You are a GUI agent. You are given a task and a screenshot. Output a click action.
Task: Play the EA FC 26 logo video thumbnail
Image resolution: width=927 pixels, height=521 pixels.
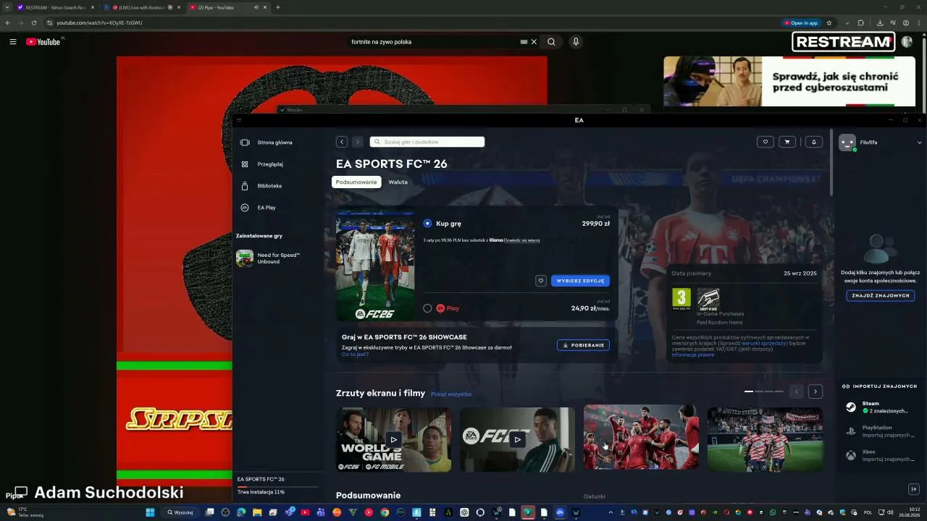517,439
